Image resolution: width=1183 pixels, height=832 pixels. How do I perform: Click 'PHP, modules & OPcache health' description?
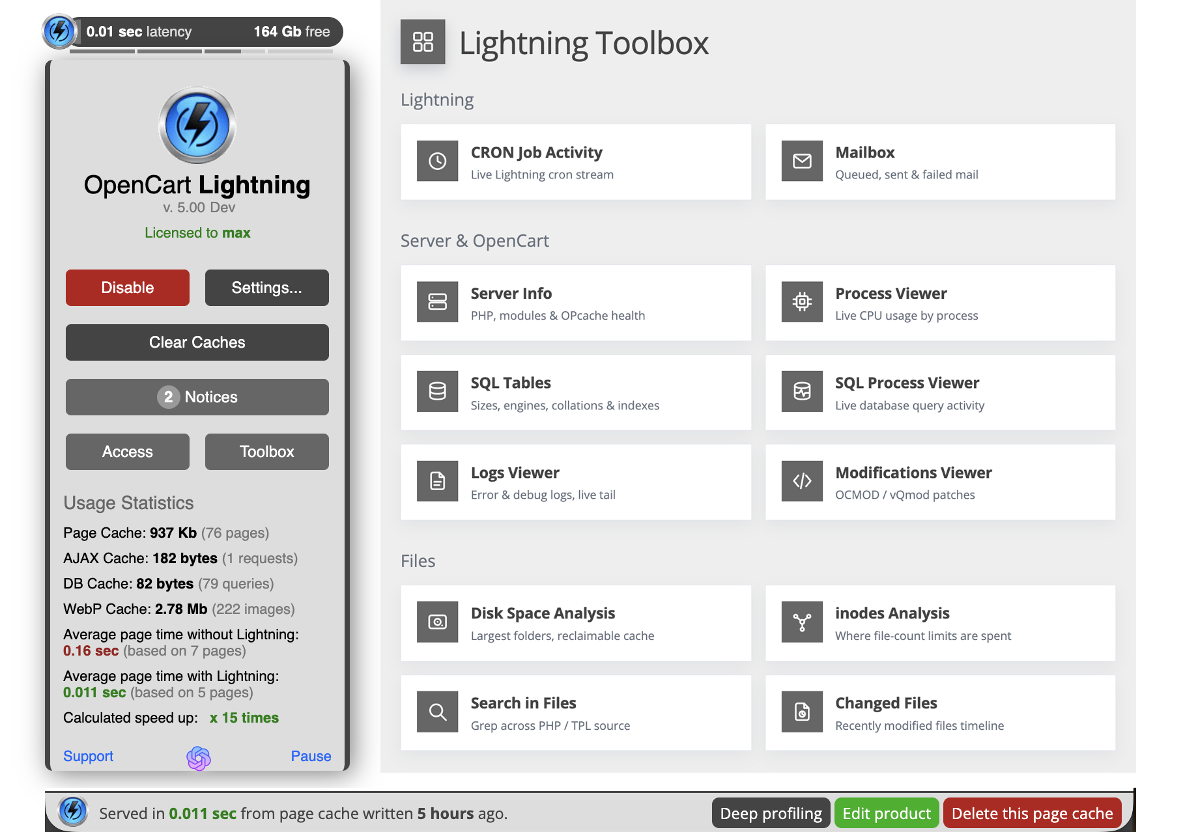point(558,315)
